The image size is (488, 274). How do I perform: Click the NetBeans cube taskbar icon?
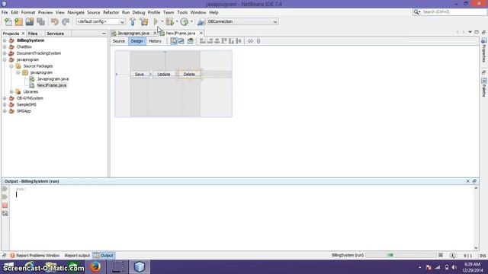140,267
